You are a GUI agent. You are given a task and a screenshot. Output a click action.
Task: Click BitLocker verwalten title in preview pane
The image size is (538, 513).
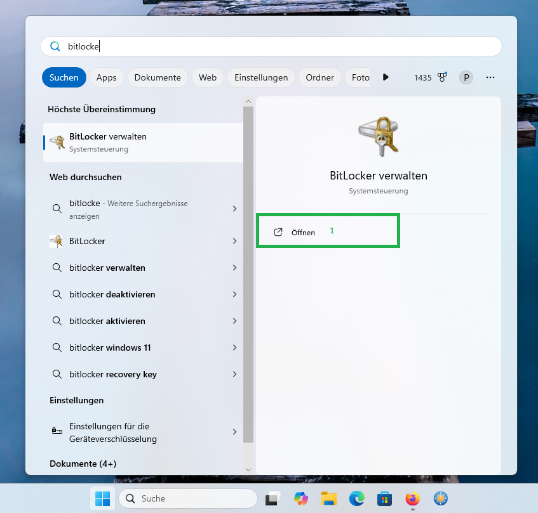point(379,176)
